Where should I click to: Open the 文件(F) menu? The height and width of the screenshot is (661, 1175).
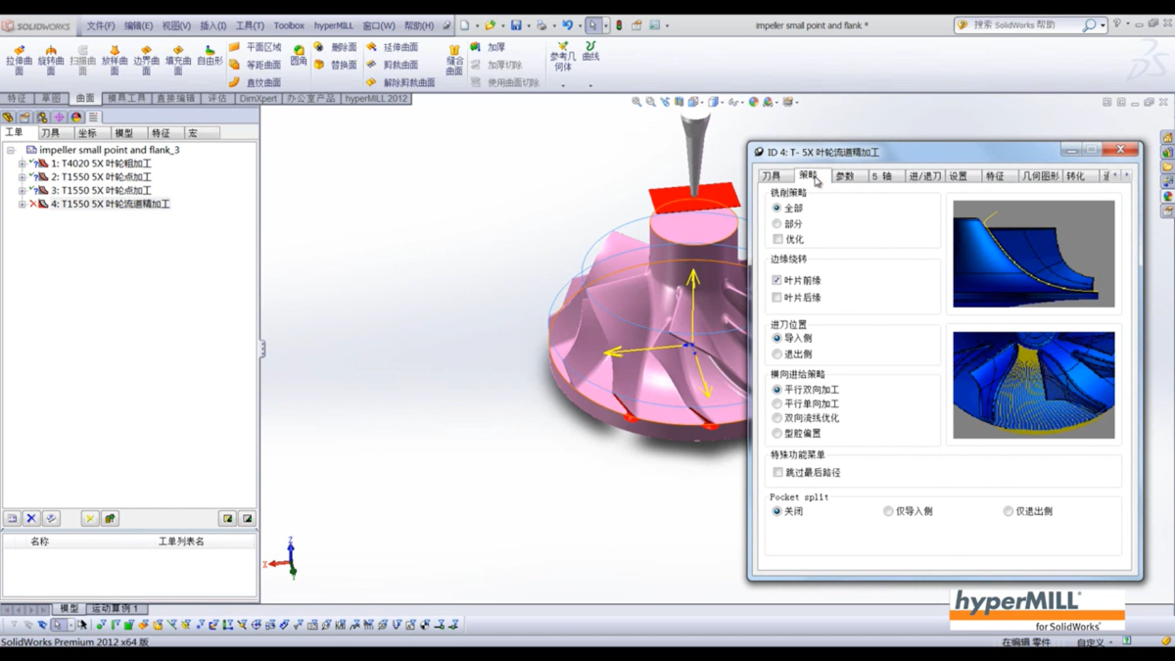pyautogui.click(x=101, y=26)
